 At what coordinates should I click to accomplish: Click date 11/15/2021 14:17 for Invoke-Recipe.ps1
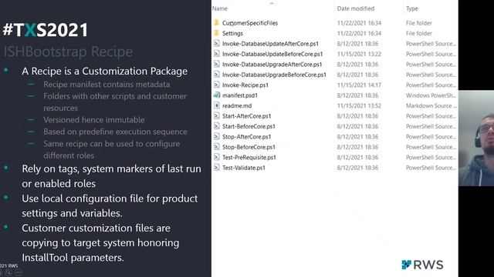(359, 85)
